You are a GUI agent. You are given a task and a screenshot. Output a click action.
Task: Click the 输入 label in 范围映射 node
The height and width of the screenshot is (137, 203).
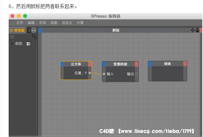tap(110, 74)
